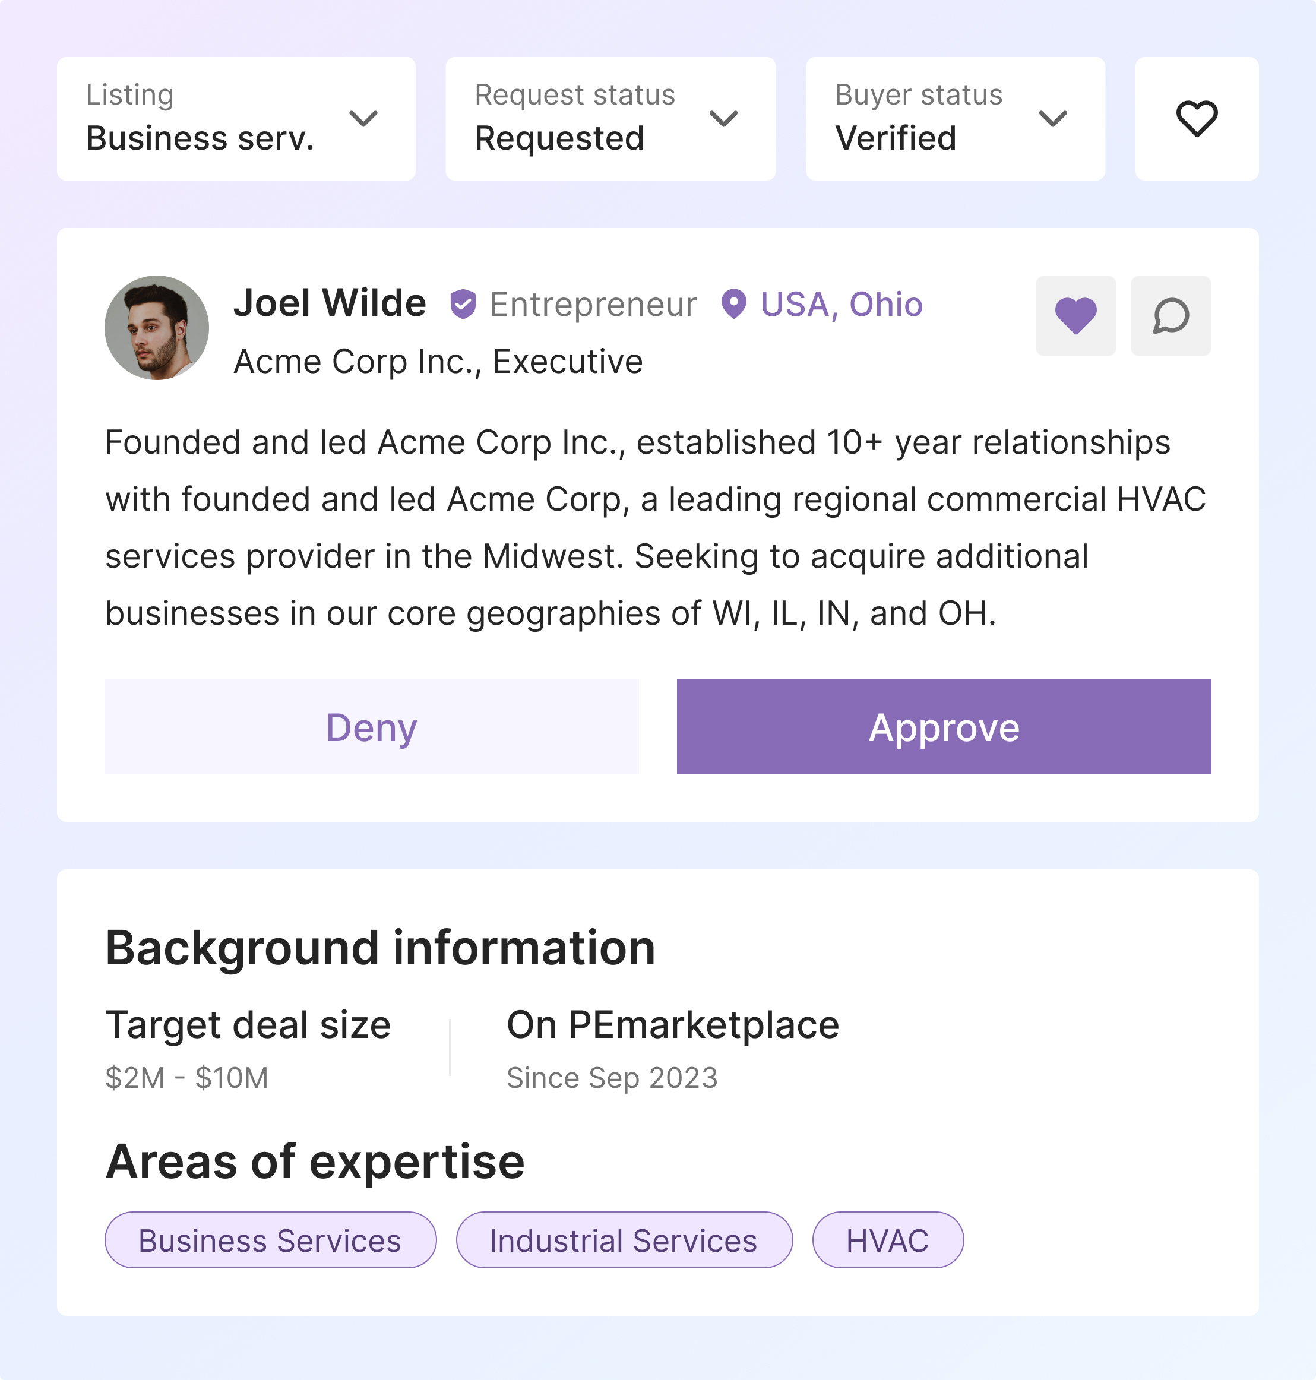Click the location pin icon near USA, Ohio
The image size is (1316, 1380).
coord(734,305)
